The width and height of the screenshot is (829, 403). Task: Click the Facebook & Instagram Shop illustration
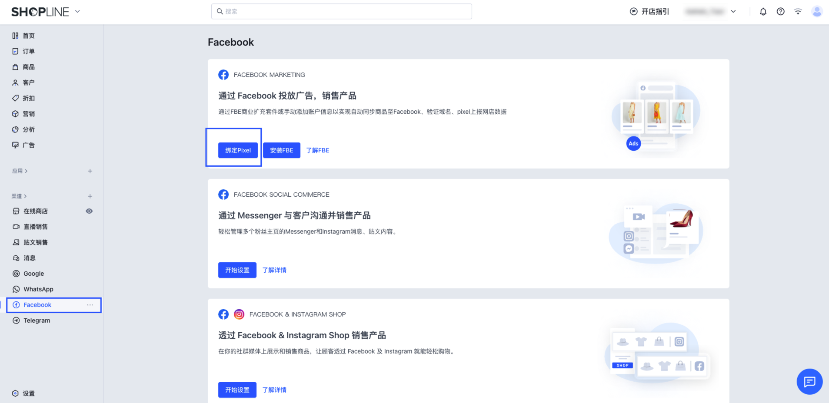coord(657,353)
